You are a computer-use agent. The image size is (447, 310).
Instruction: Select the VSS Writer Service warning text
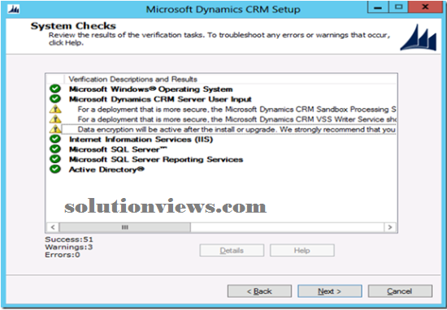[237, 119]
